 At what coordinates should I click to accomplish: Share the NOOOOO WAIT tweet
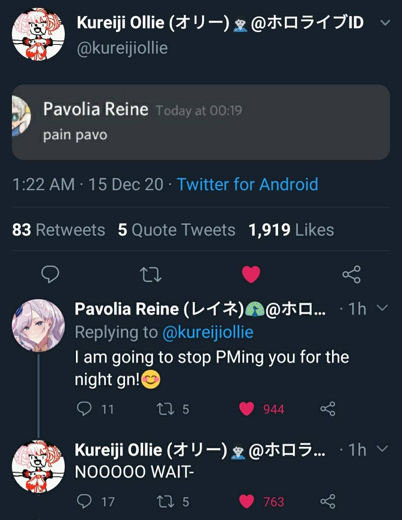(328, 501)
